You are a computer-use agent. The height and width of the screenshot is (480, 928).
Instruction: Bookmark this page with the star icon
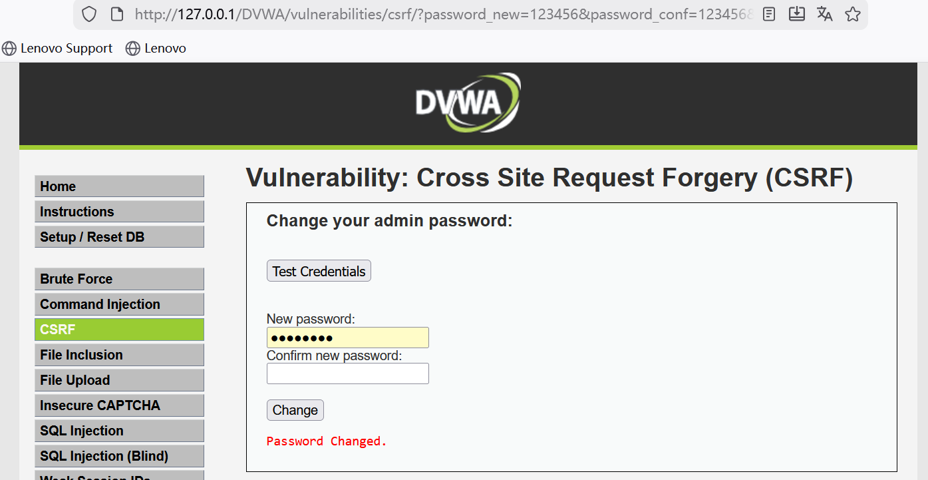(853, 14)
